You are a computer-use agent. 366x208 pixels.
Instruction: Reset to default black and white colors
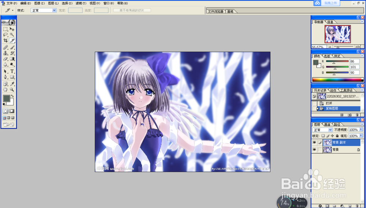pos(4,104)
